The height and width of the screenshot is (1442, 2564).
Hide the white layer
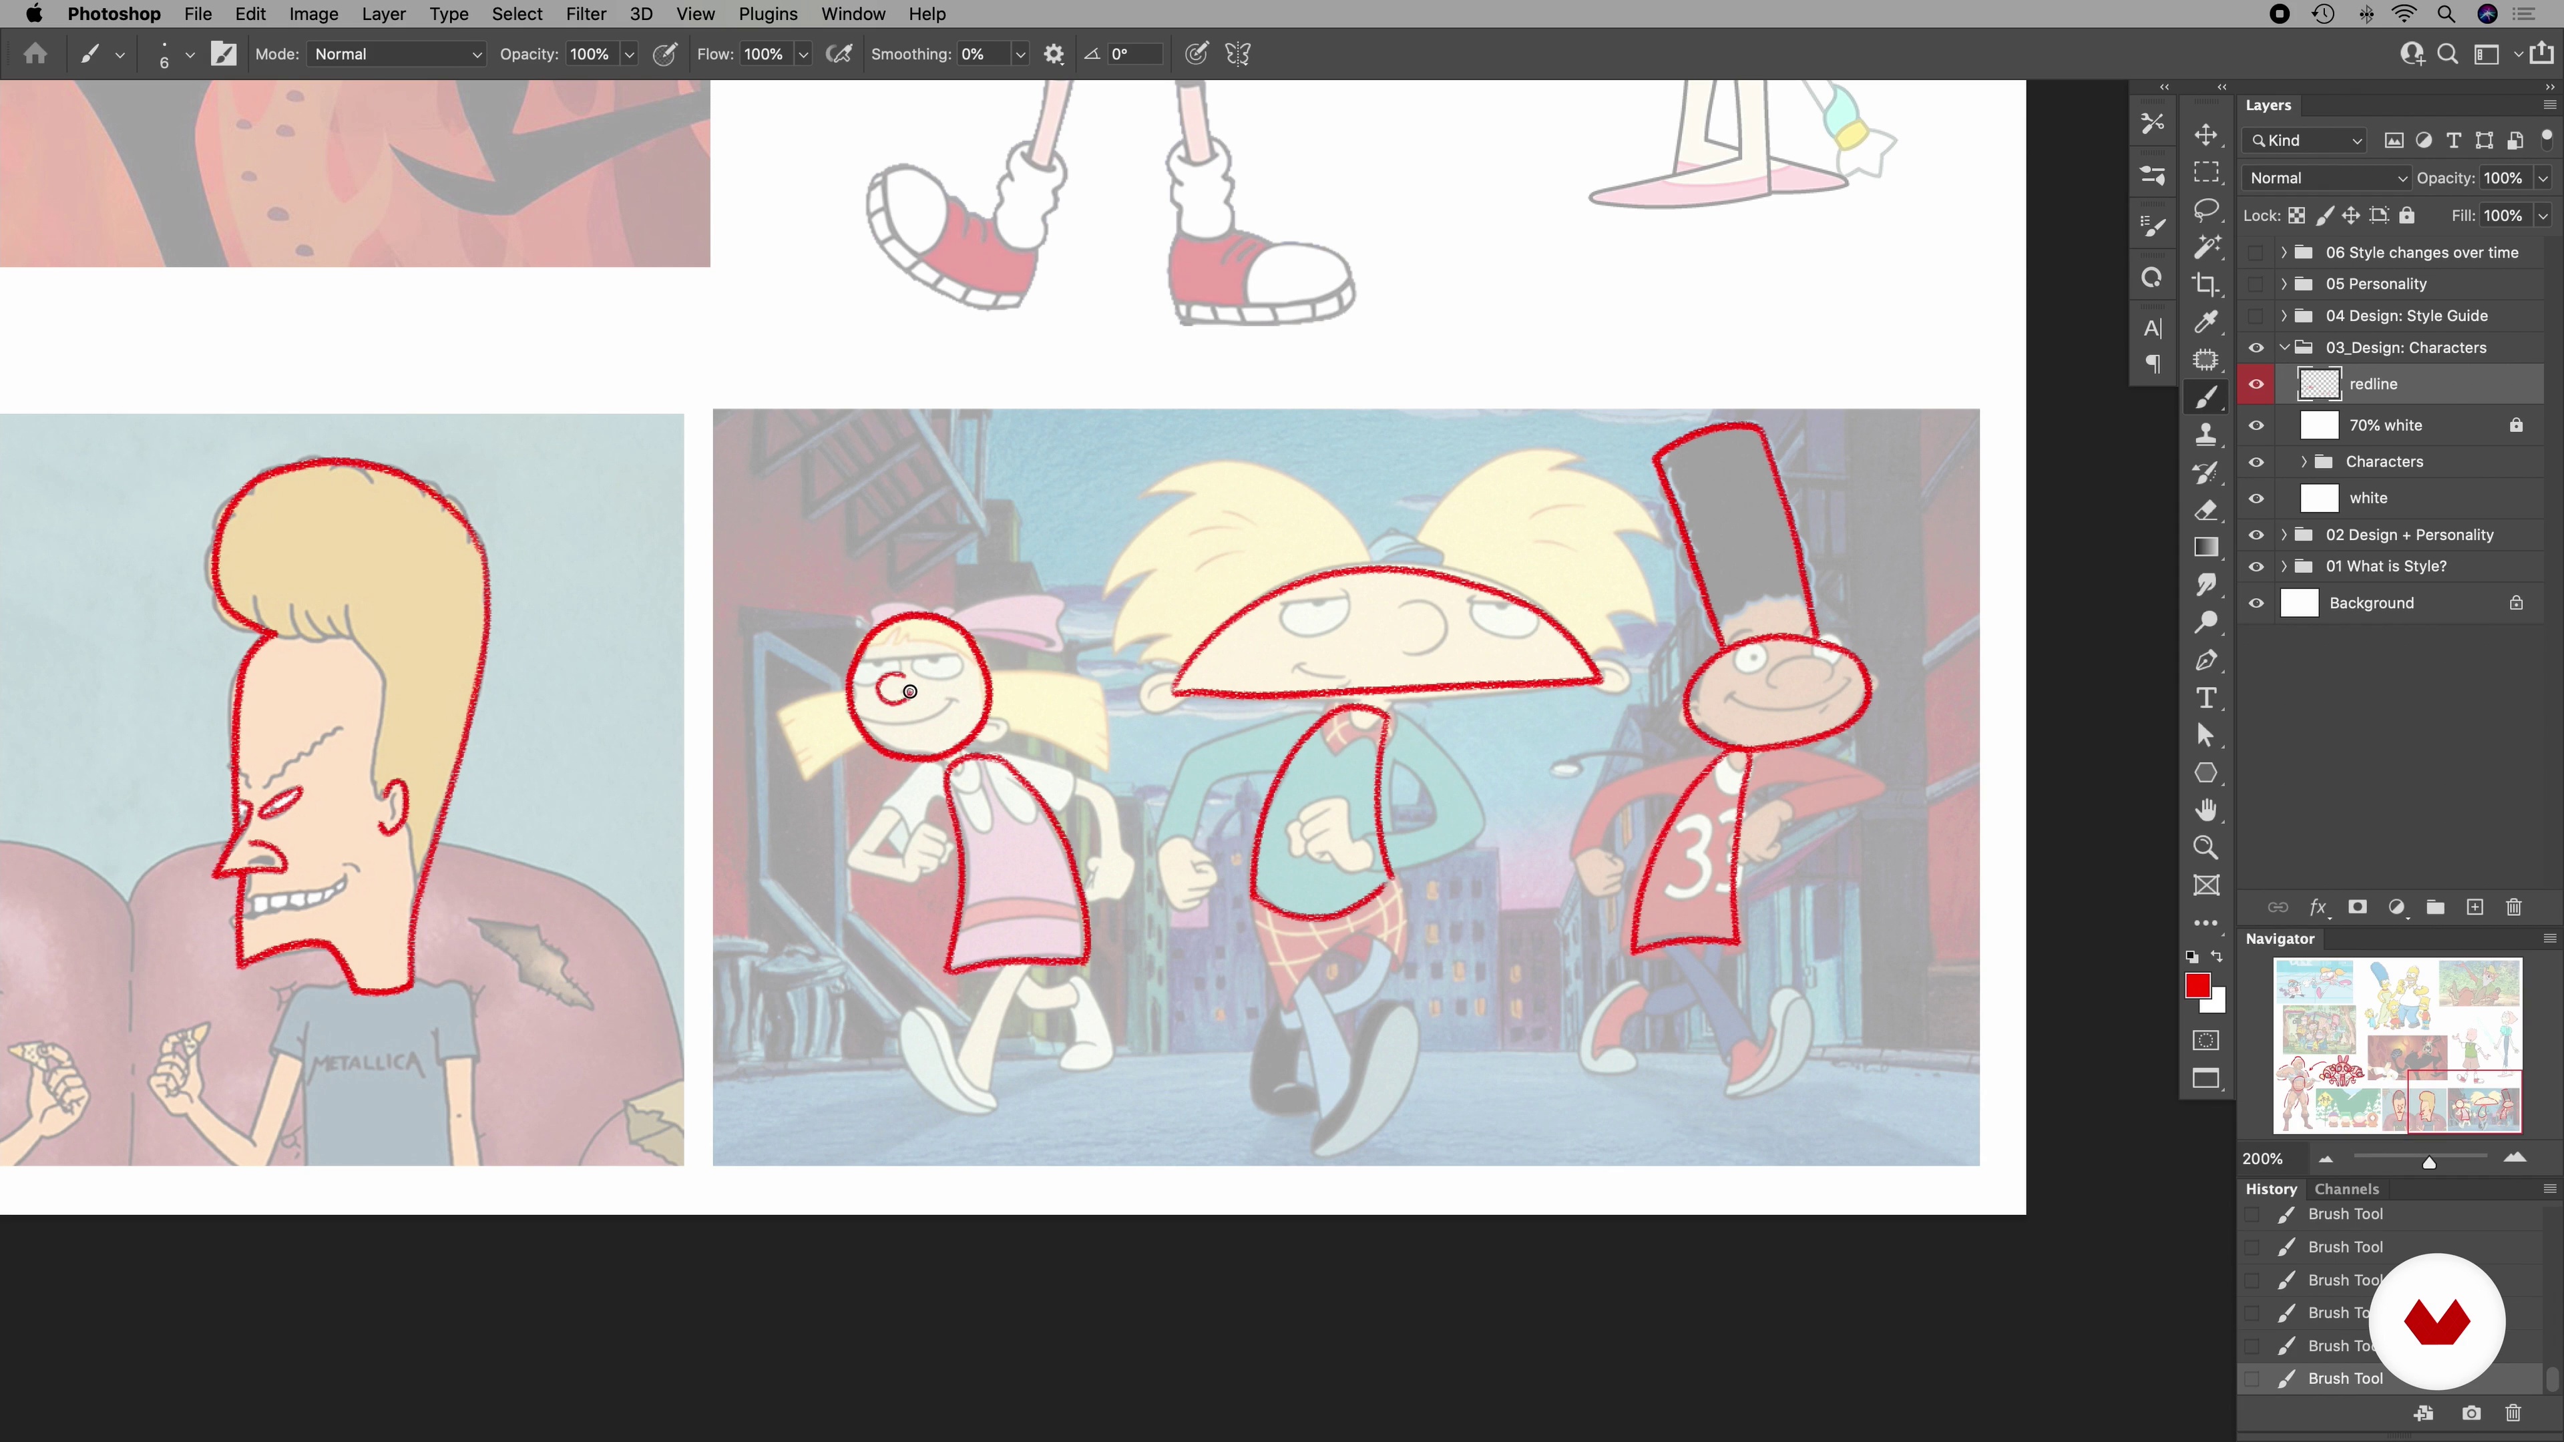[2256, 499]
